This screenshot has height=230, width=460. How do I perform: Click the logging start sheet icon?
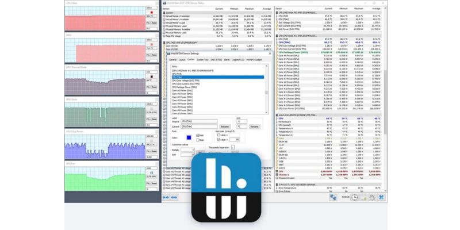[x=363, y=197]
